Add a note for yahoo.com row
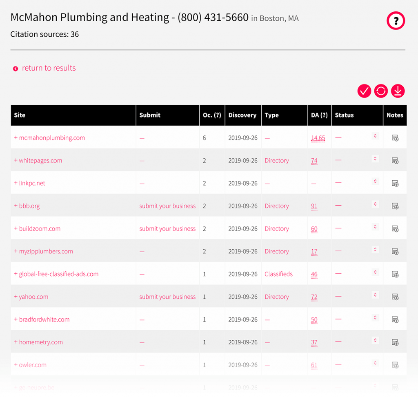The height and width of the screenshot is (397, 418). click(x=395, y=297)
